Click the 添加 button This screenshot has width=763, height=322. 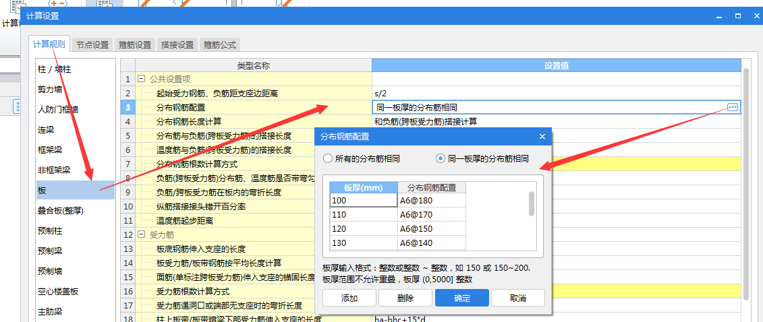coord(349,298)
